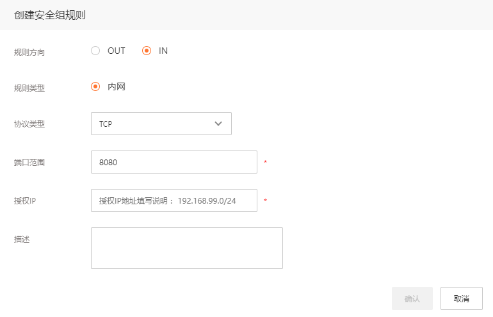Focus the 端口范围 field containing 8080
The image size is (493, 317).
174,162
